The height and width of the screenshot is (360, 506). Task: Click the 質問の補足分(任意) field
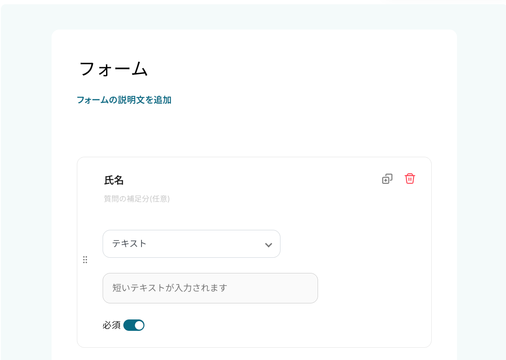point(137,199)
